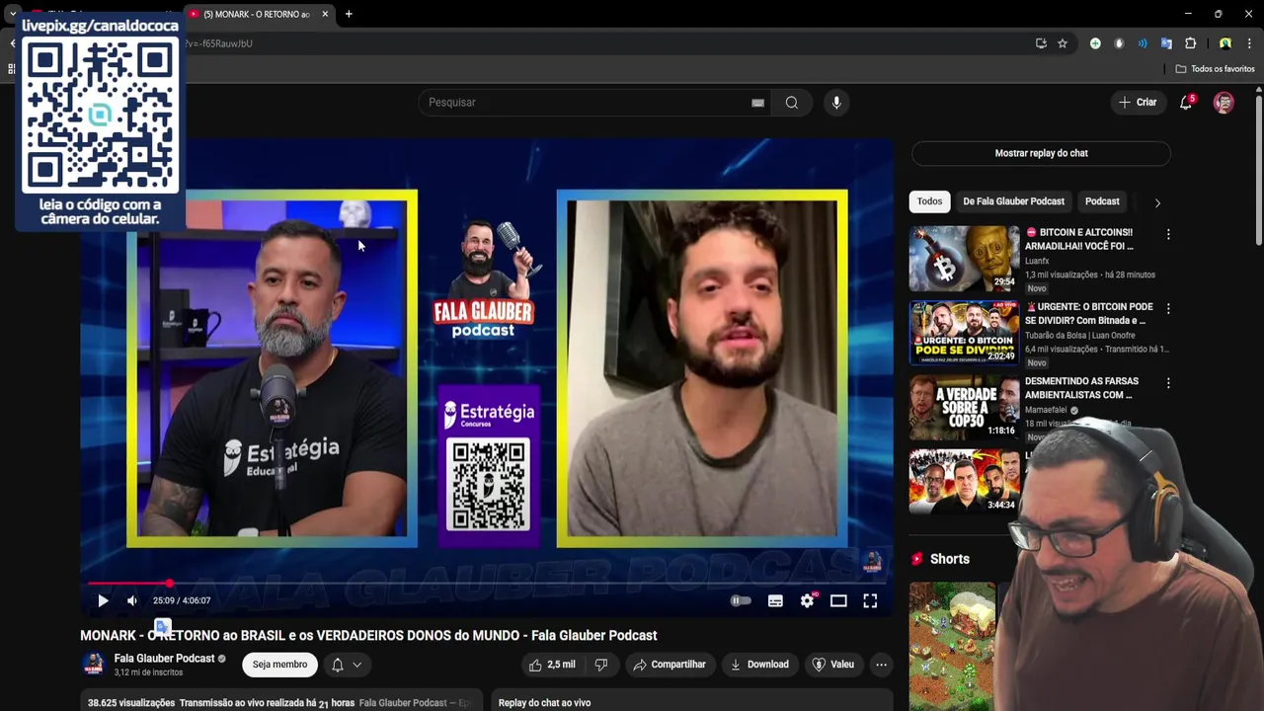Dislike the video
1264x711 pixels.
(x=600, y=665)
